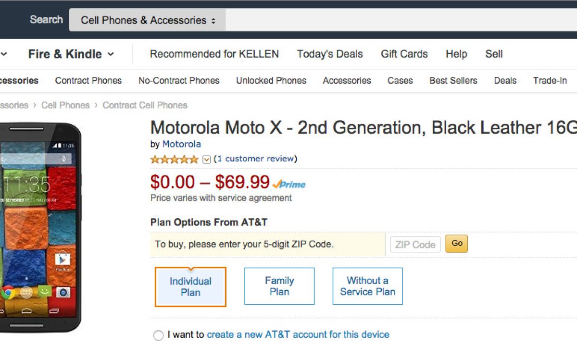Go to the Unlocked Phones tab
The height and width of the screenshot is (346, 577).
coord(271,81)
